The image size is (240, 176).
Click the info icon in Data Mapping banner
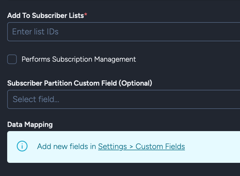[x=22, y=147]
